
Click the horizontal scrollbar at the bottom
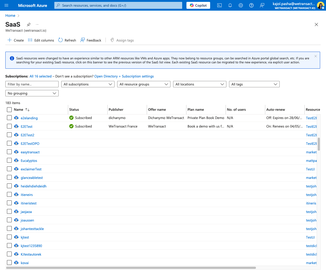tap(131, 268)
